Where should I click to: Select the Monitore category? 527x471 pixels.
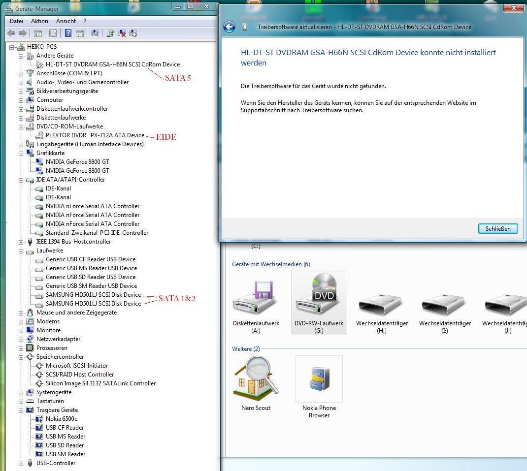pyautogui.click(x=48, y=330)
